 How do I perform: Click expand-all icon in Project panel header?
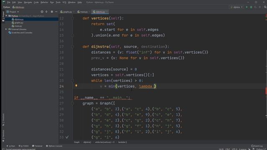(46, 12)
